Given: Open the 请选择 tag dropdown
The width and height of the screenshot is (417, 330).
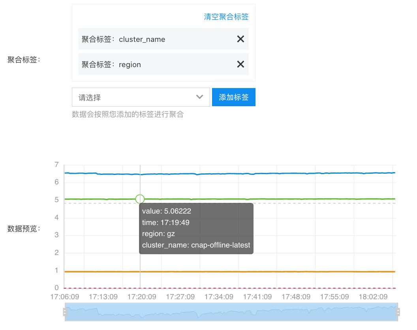Looking at the screenshot, I should (141, 97).
